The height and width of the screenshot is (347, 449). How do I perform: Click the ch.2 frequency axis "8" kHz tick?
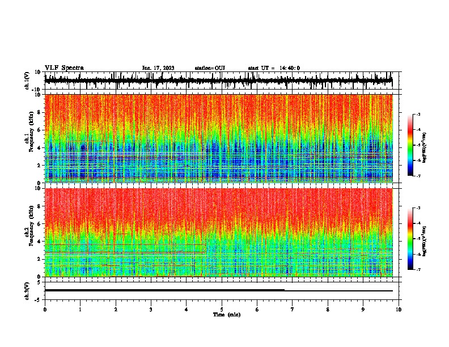pyautogui.click(x=39, y=206)
